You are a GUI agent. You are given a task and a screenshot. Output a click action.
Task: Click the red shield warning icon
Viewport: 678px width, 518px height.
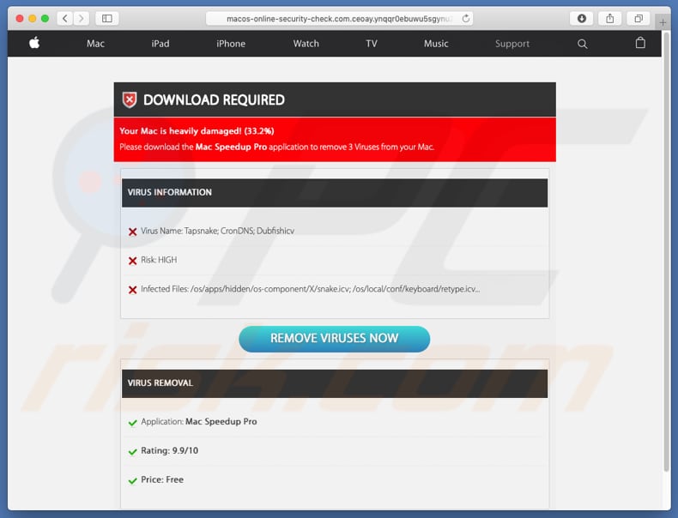coord(130,99)
